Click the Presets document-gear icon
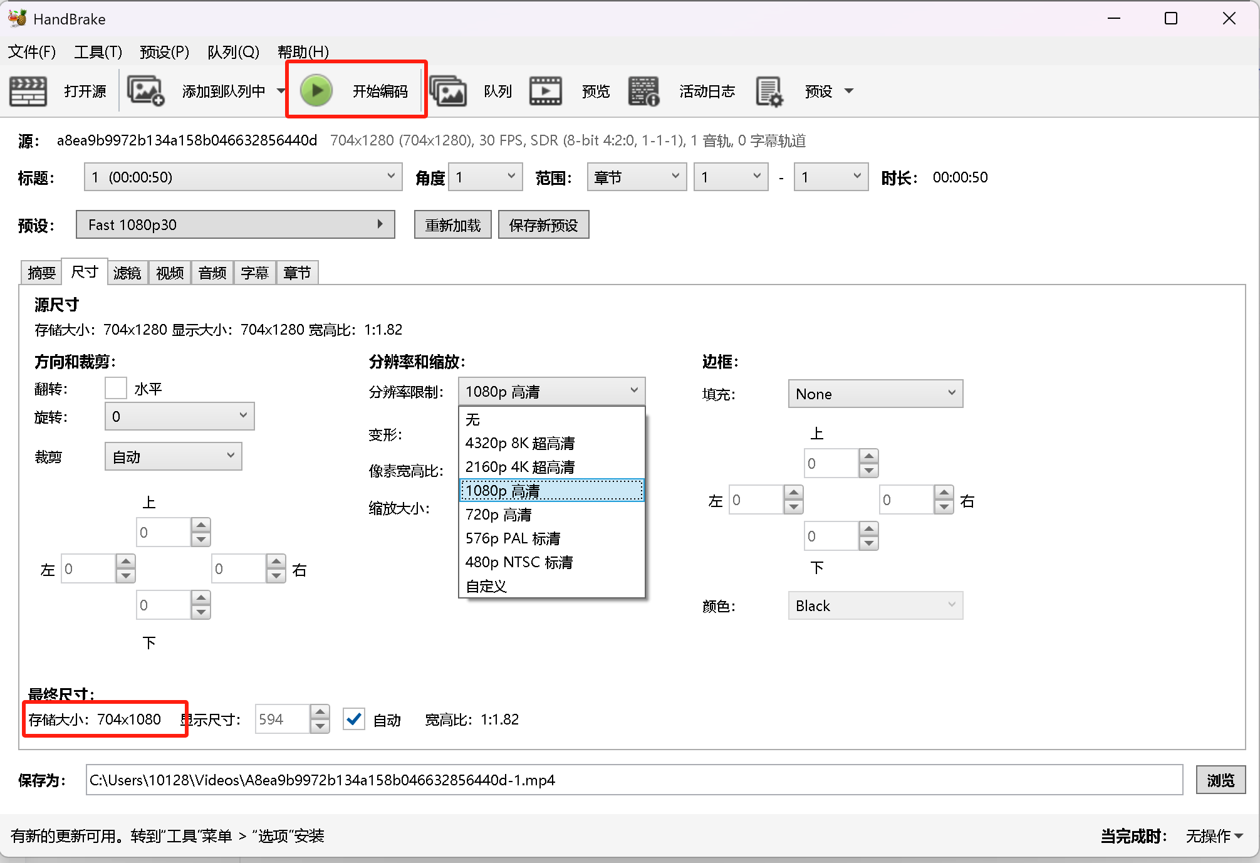 pos(769,92)
